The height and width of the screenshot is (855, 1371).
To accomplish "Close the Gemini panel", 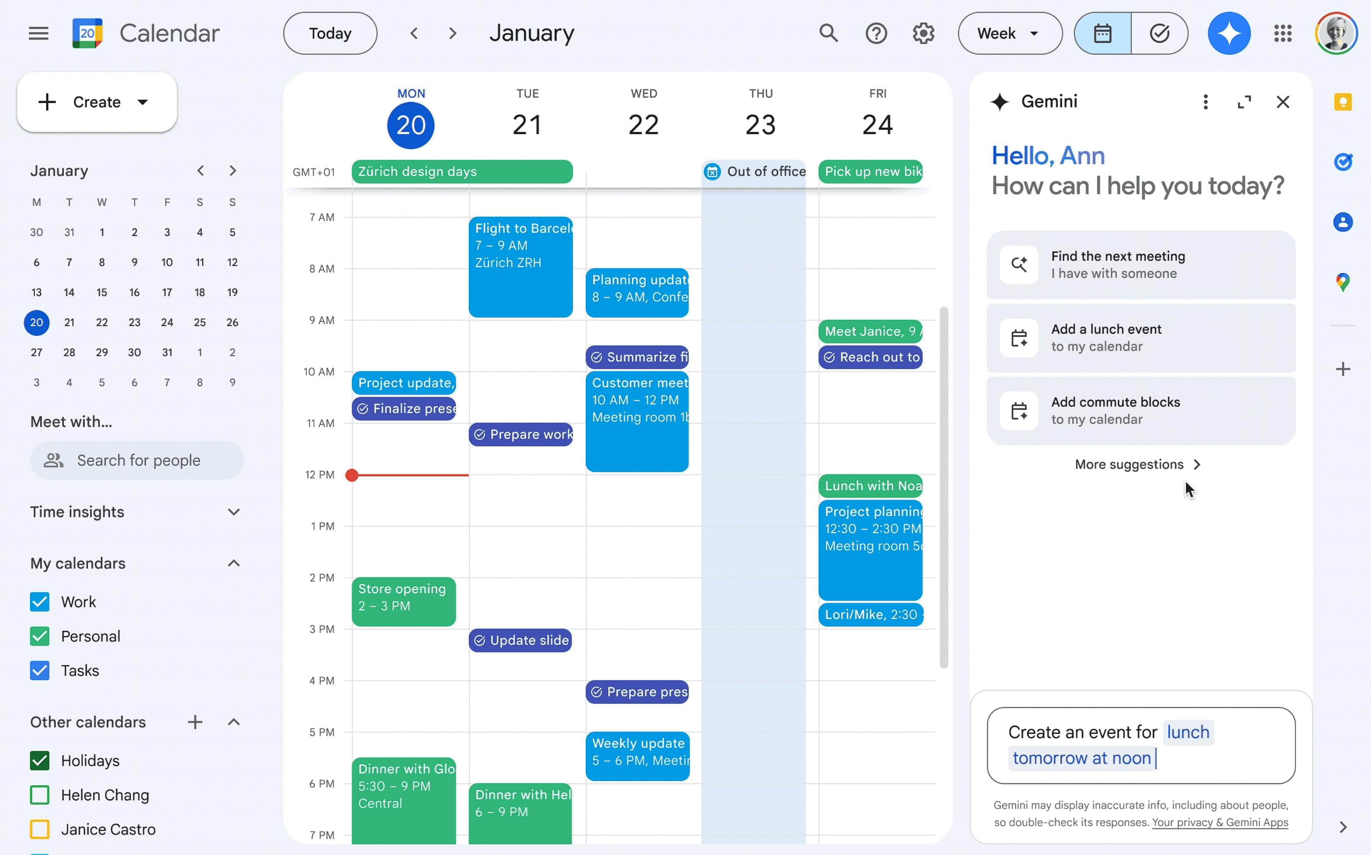I will (1282, 102).
